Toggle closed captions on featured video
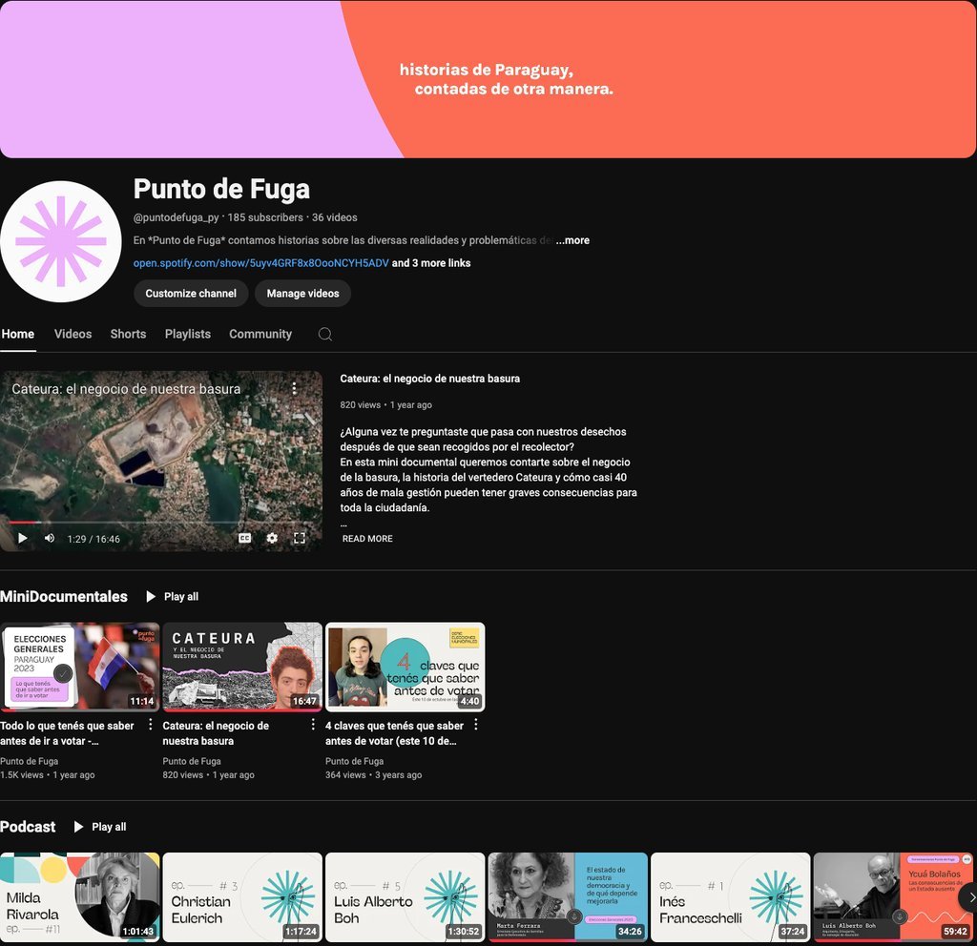 pyautogui.click(x=245, y=538)
